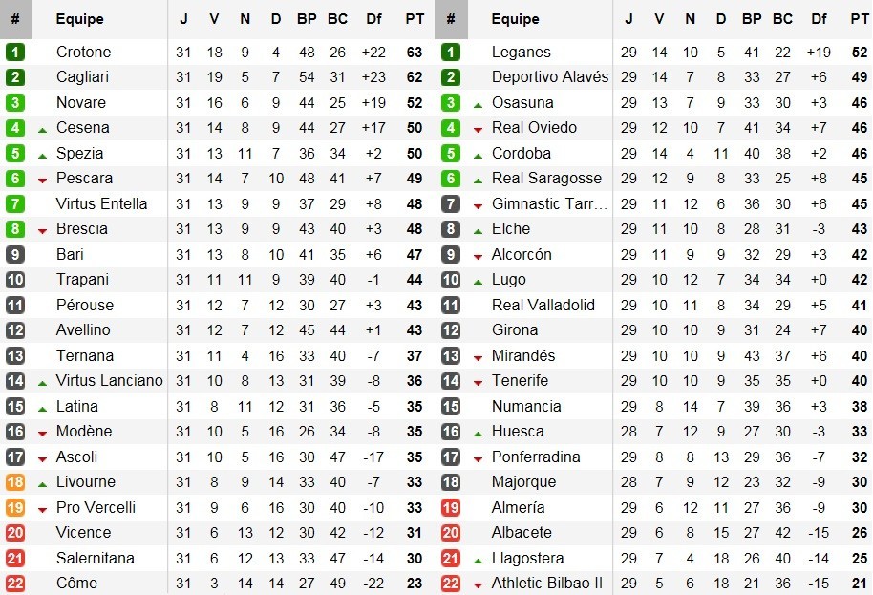Open the Cagliari team link
This screenshot has height=595, width=873.
[x=83, y=77]
